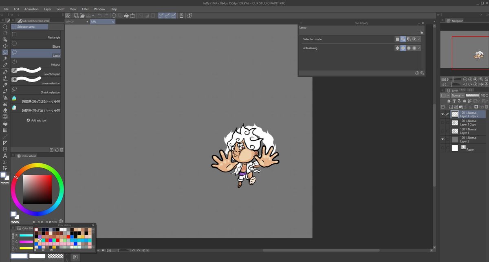The width and height of the screenshot is (489, 262).
Task: Flip horizontal icon in Navigator
Action: [480, 84]
